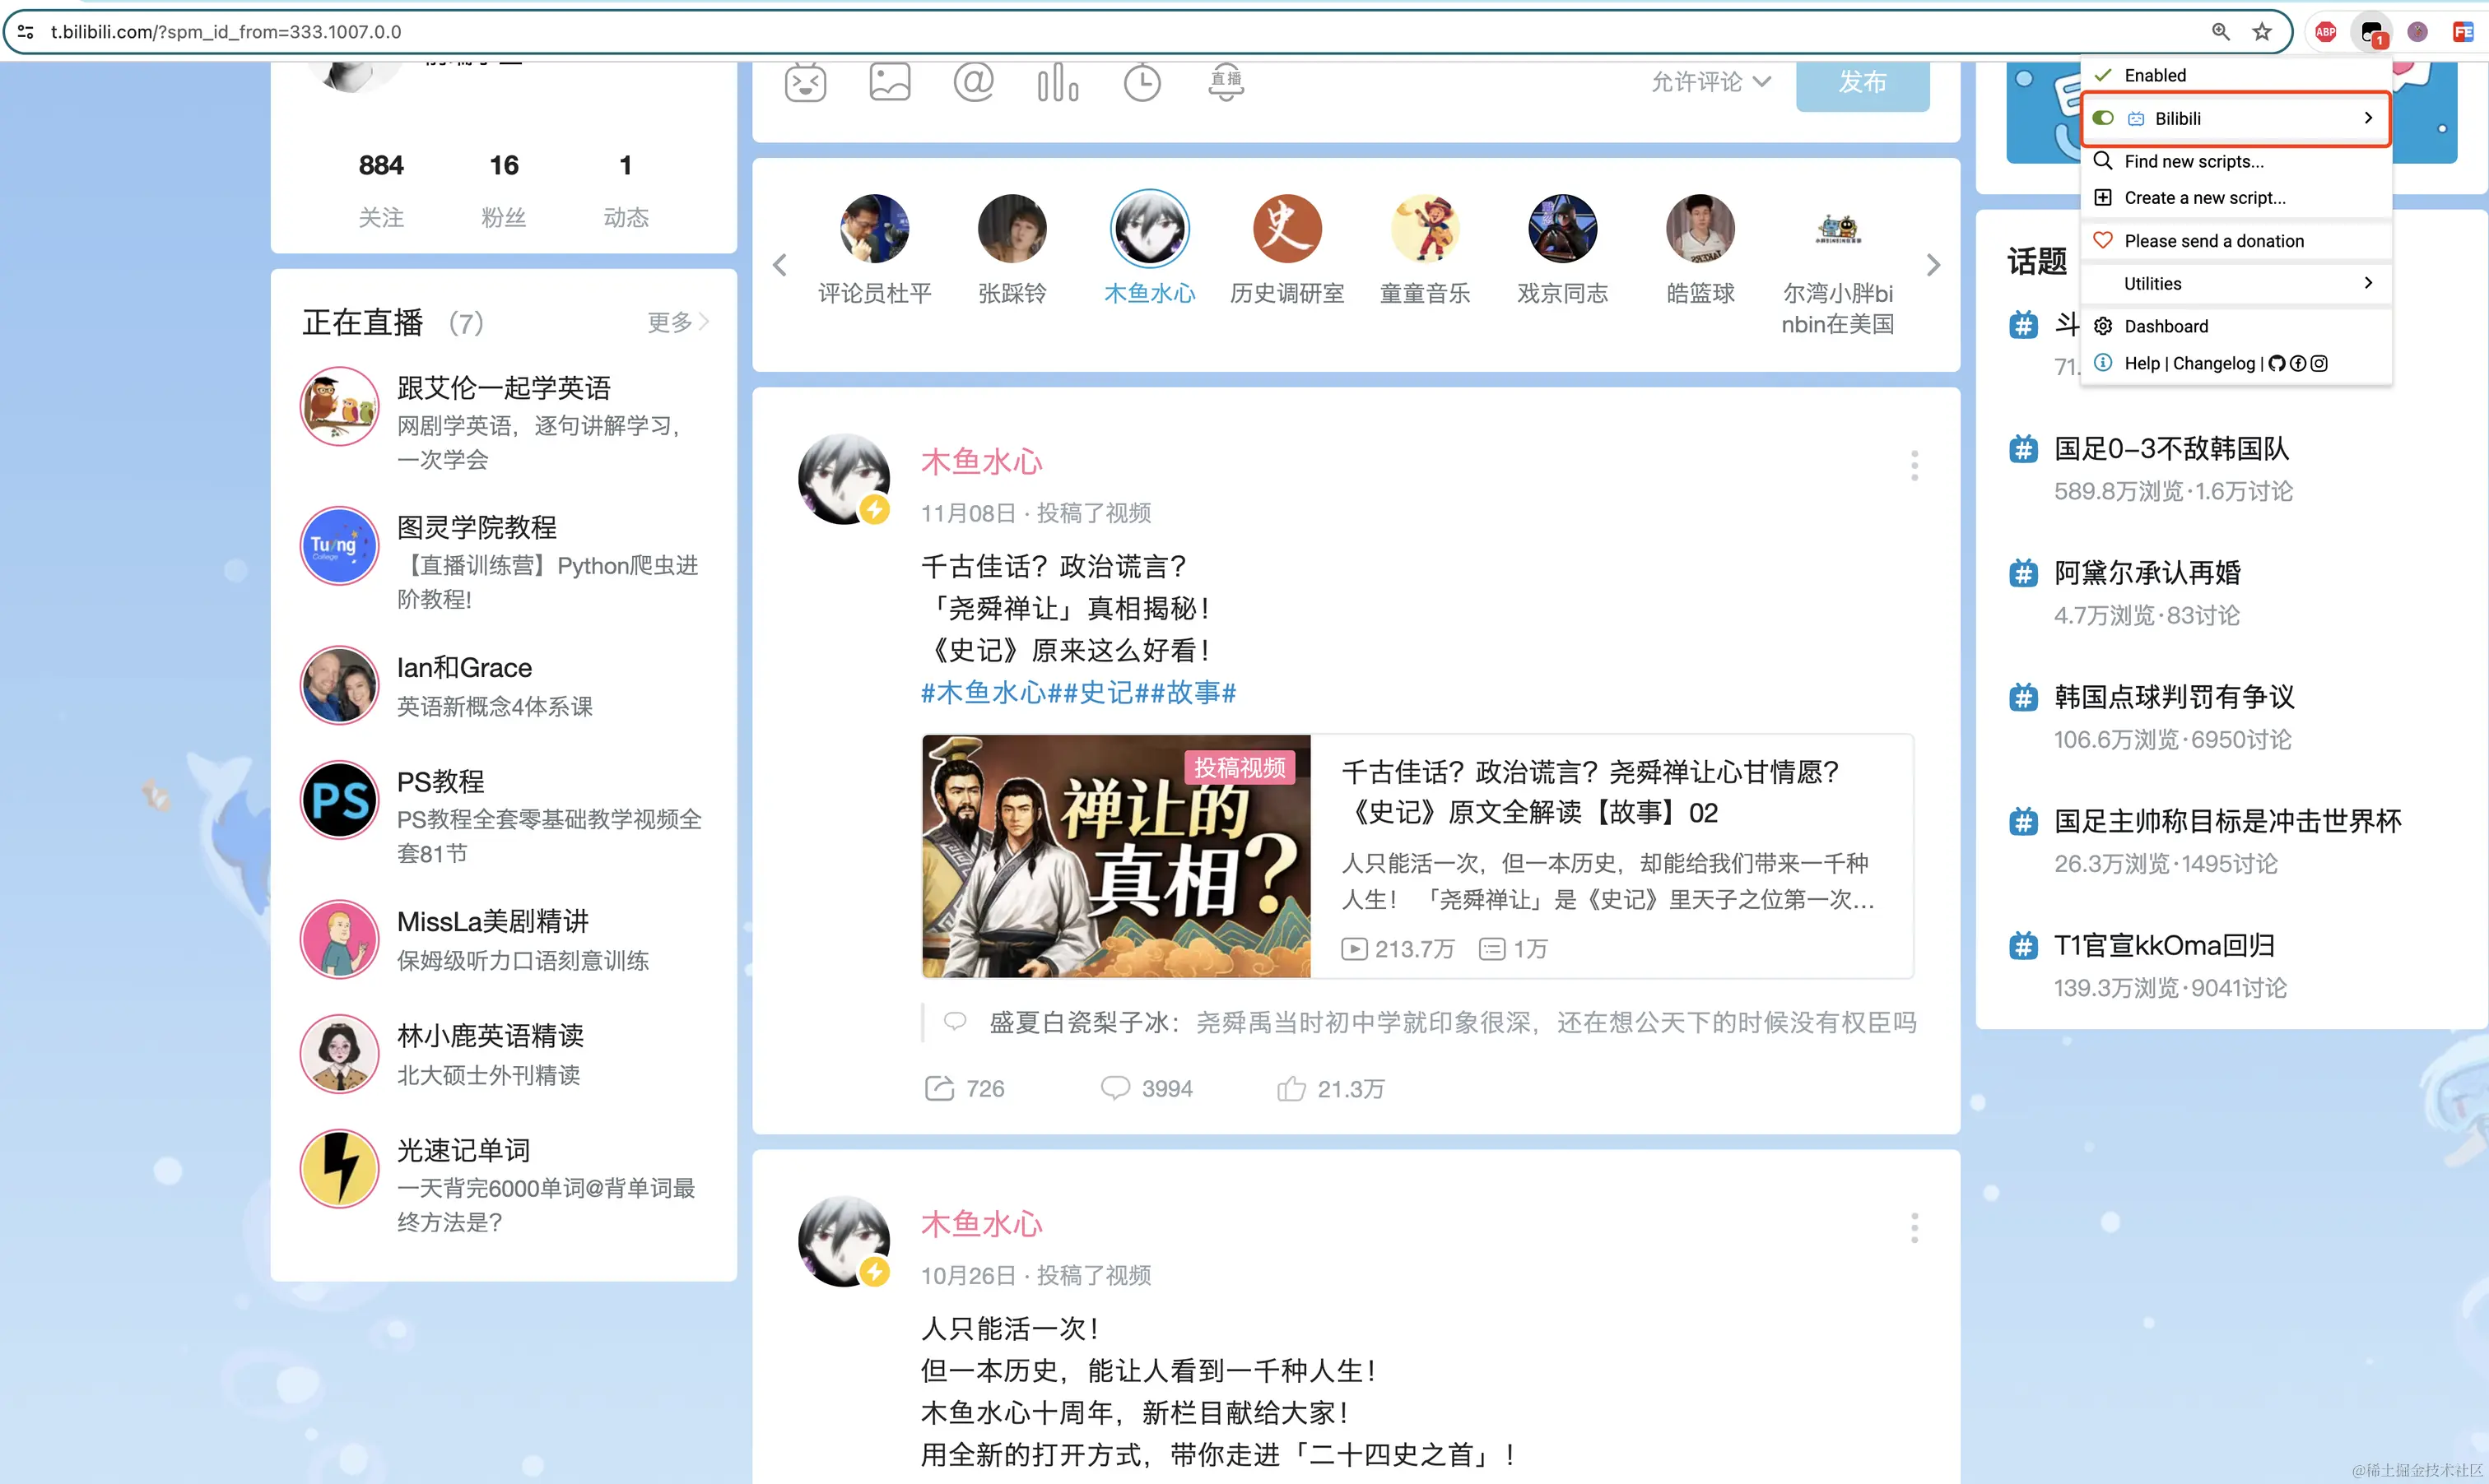This screenshot has height=1484, width=2489.
Task: Open the Tampermonkey extension icon
Action: [2371, 32]
